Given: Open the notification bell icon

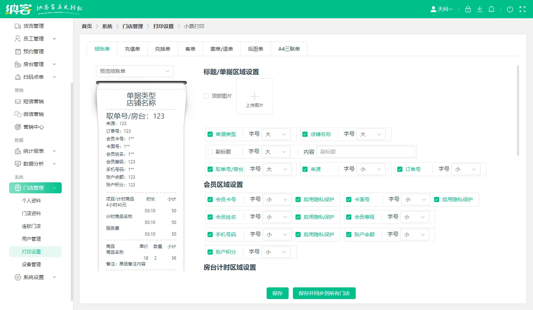Looking at the screenshot, I should (x=491, y=9).
